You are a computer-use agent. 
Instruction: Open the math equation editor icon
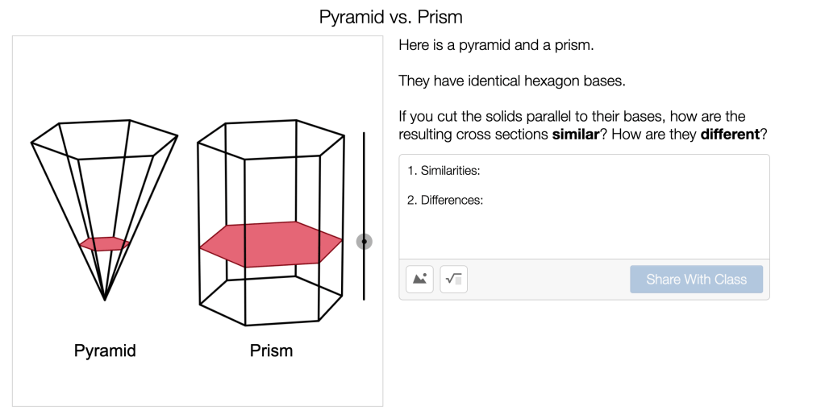click(x=453, y=280)
